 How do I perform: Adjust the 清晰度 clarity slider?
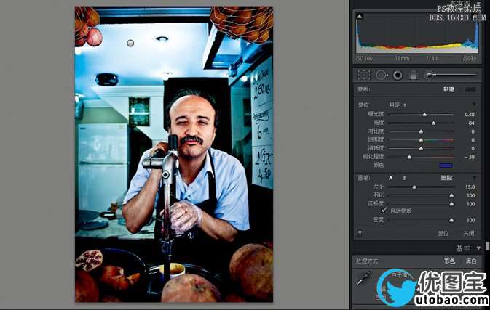click(x=421, y=149)
